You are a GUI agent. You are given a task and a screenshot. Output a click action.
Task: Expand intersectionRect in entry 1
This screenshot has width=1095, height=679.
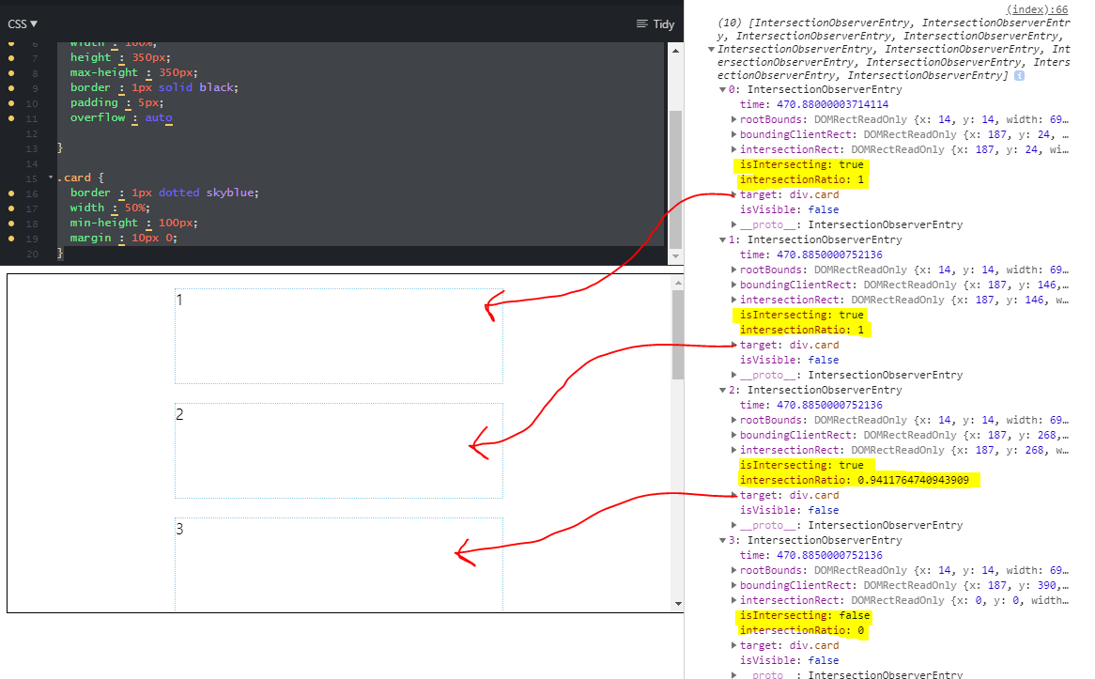(x=734, y=300)
